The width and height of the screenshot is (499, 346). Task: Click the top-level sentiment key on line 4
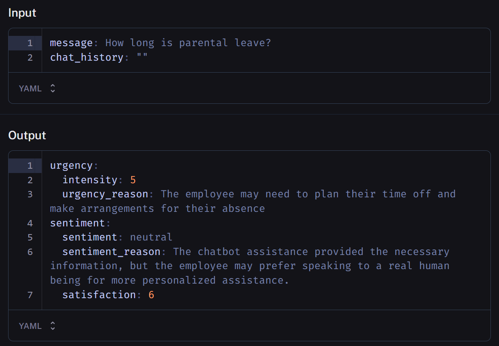pos(77,223)
